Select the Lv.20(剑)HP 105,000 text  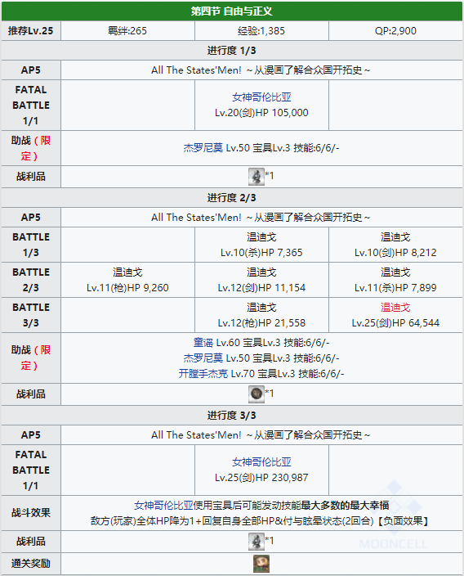261,113
